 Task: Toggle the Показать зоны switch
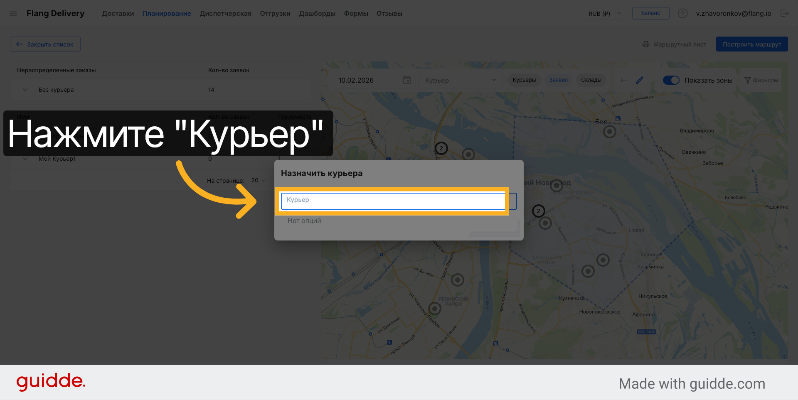(x=671, y=80)
